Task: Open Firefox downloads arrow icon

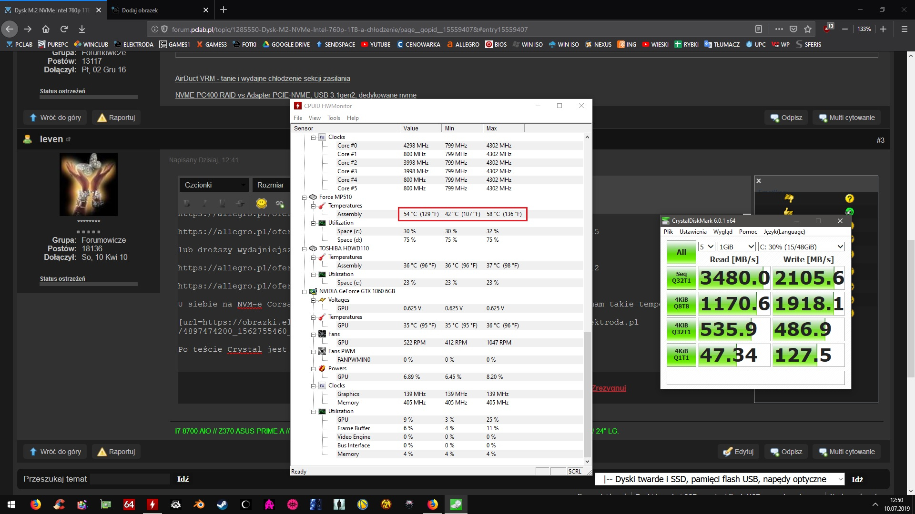Action: pos(82,29)
